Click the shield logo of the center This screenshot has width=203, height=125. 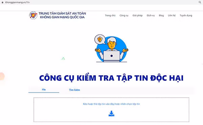[33, 15]
